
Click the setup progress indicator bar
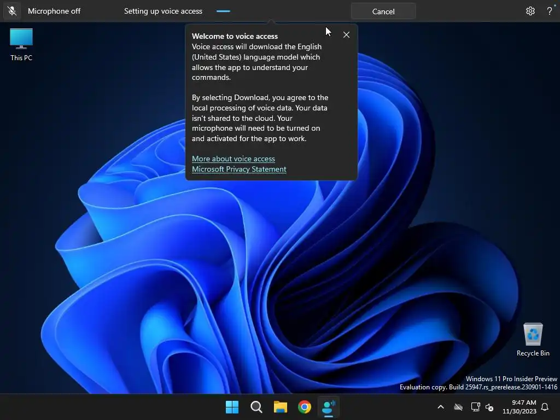[223, 11]
